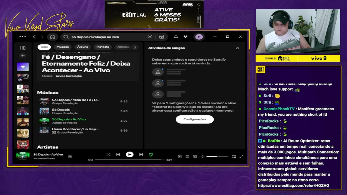
Task: Click Xande de Pilares in the player bar
Action: tap(44, 158)
